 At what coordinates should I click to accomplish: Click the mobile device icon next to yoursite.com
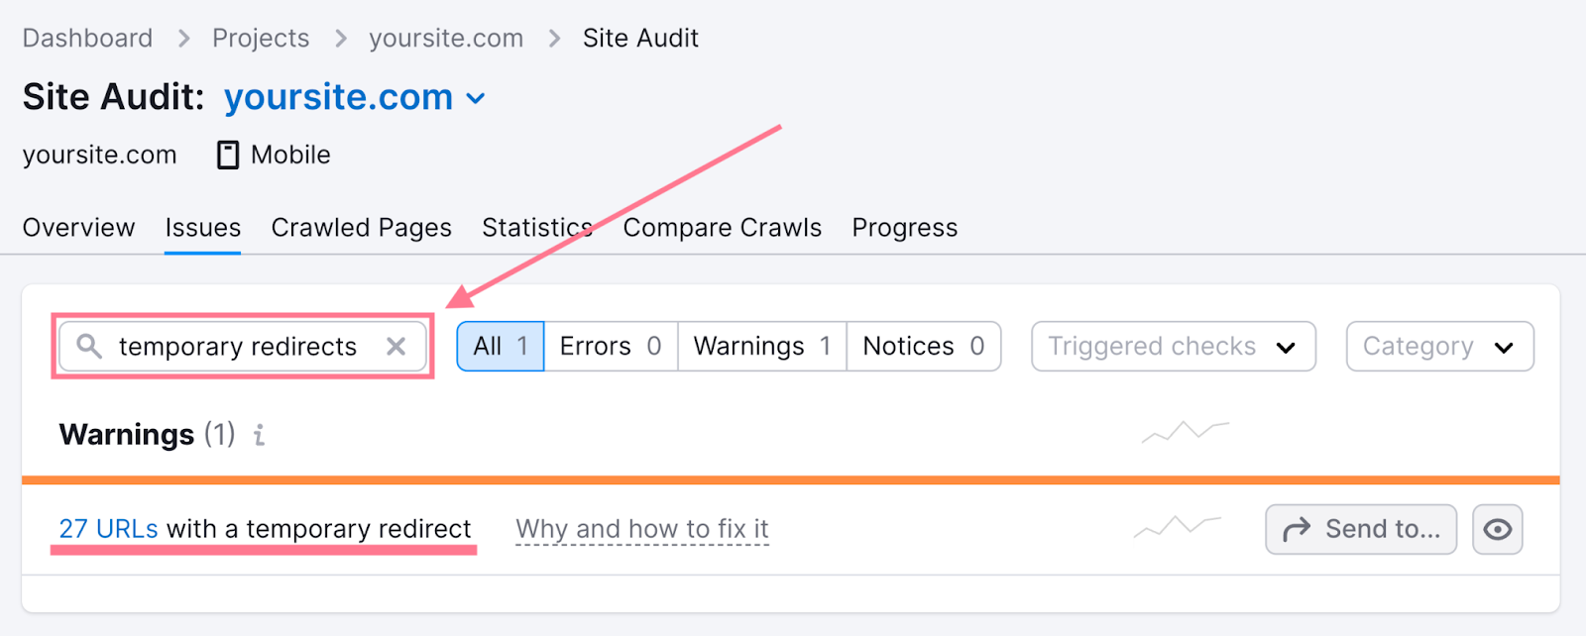tap(228, 154)
